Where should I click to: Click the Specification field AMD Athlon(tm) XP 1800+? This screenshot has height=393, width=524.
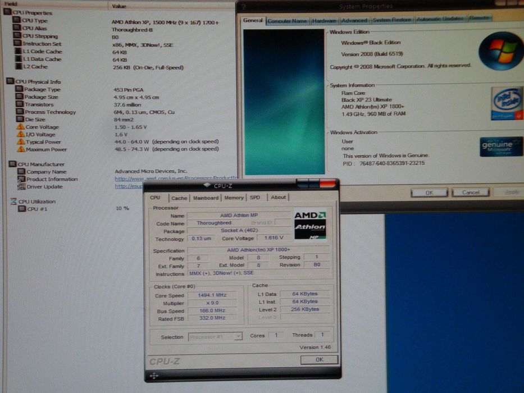coord(258,250)
